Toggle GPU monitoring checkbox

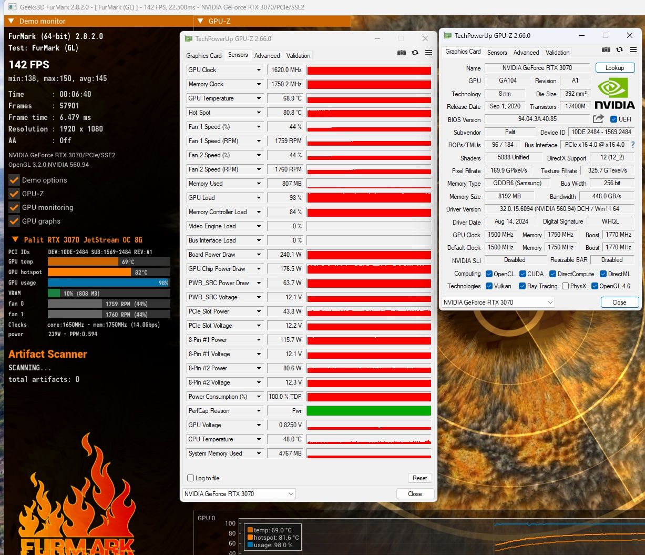pos(14,207)
